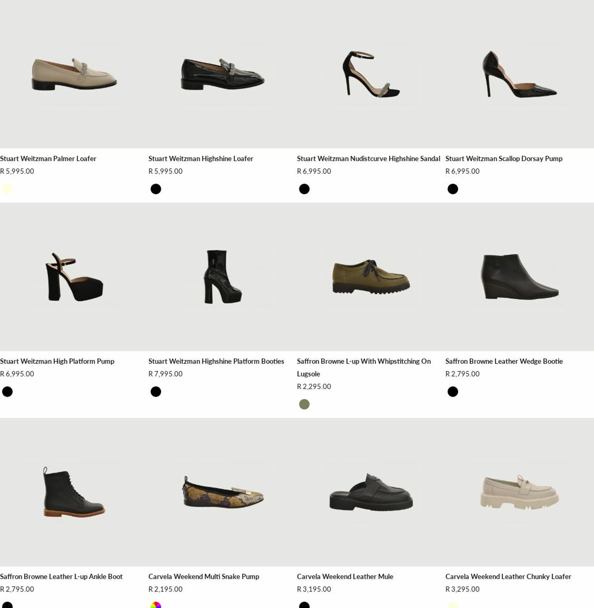
Task: Click the R 7,995.00 Platform Booties price
Action: (165, 374)
